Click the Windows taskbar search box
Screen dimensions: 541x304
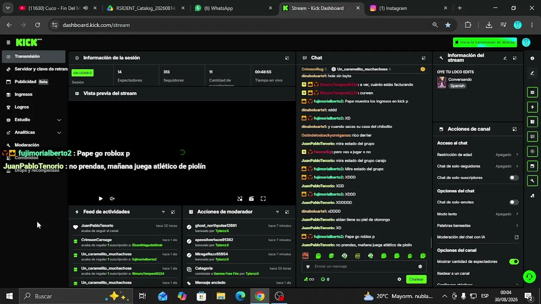tap(76, 296)
